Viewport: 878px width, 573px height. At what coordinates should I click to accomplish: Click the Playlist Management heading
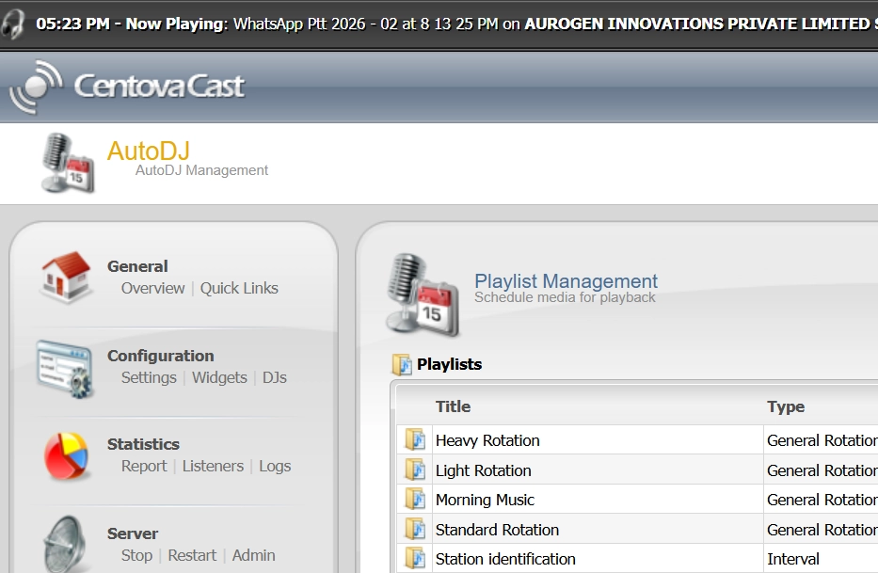[x=567, y=280]
